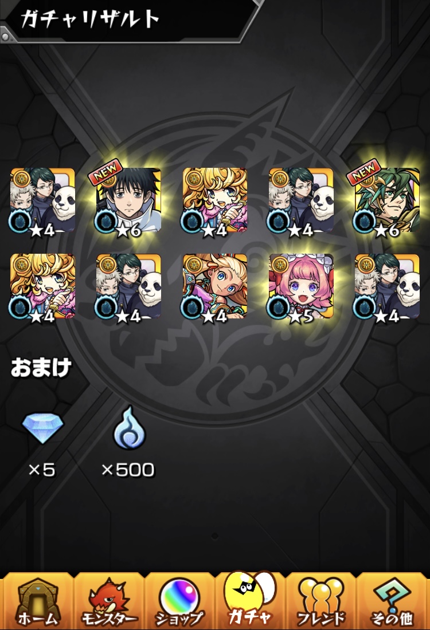Tap the blue diamond bonus icon

42,429
